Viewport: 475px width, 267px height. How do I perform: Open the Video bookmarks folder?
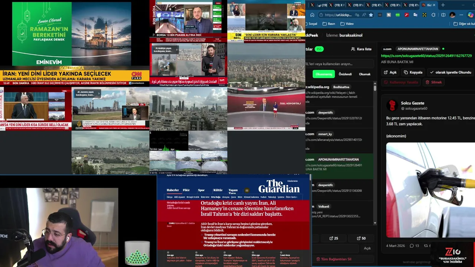[x=347, y=24]
